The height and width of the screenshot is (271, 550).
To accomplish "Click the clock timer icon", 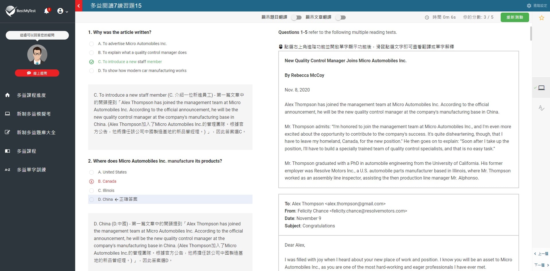I will pos(427,17).
